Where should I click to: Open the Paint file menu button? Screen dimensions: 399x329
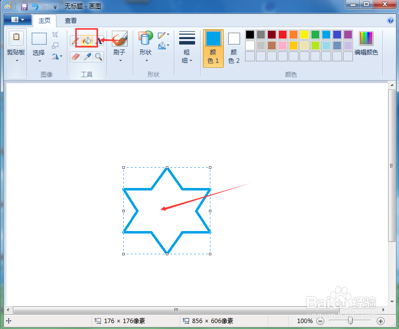pyautogui.click(x=18, y=20)
